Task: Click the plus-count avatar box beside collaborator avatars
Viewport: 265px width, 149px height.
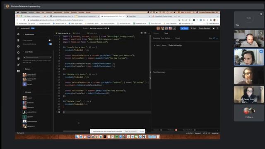Action: coord(174,28)
